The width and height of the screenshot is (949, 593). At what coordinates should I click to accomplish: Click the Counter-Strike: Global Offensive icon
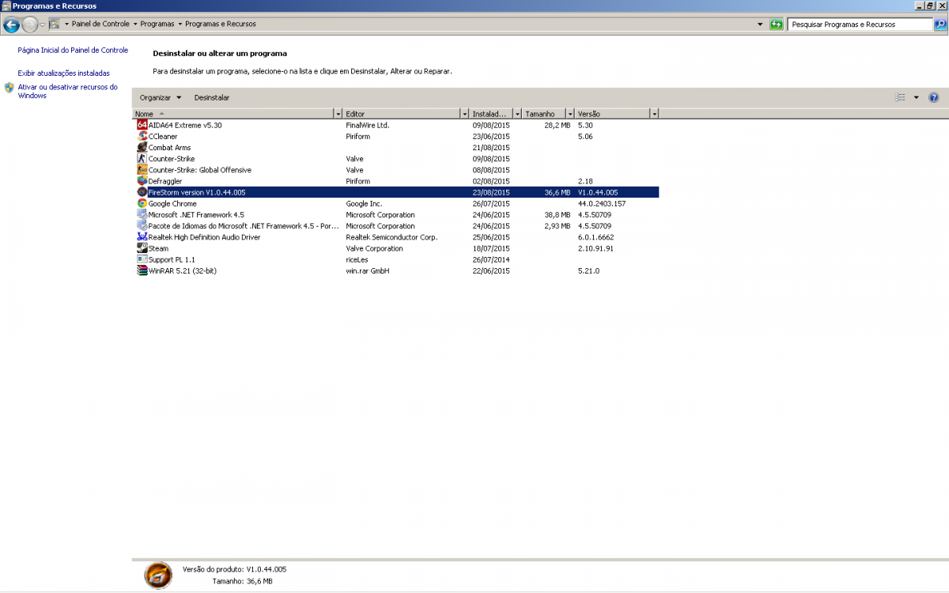tap(142, 170)
